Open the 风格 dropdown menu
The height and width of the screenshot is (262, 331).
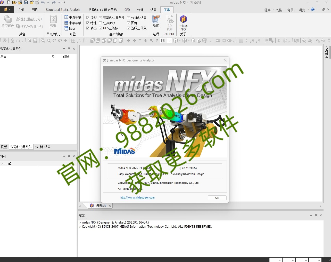(x=280, y=10)
